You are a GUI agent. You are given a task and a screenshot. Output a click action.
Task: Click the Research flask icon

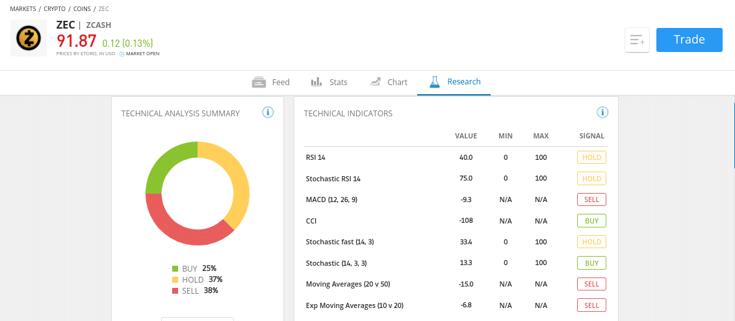pos(435,82)
